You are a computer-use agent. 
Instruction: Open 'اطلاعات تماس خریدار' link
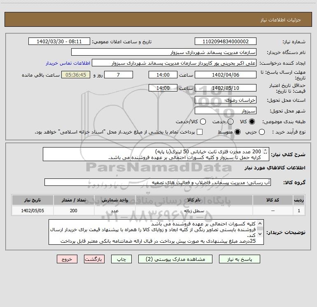tap(68, 63)
